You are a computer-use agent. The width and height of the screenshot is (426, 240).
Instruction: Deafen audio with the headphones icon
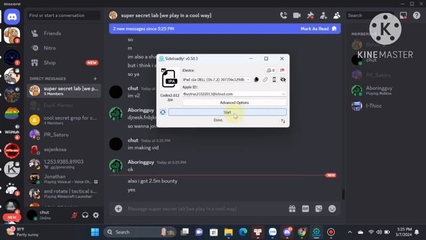pyautogui.click(x=85, y=215)
